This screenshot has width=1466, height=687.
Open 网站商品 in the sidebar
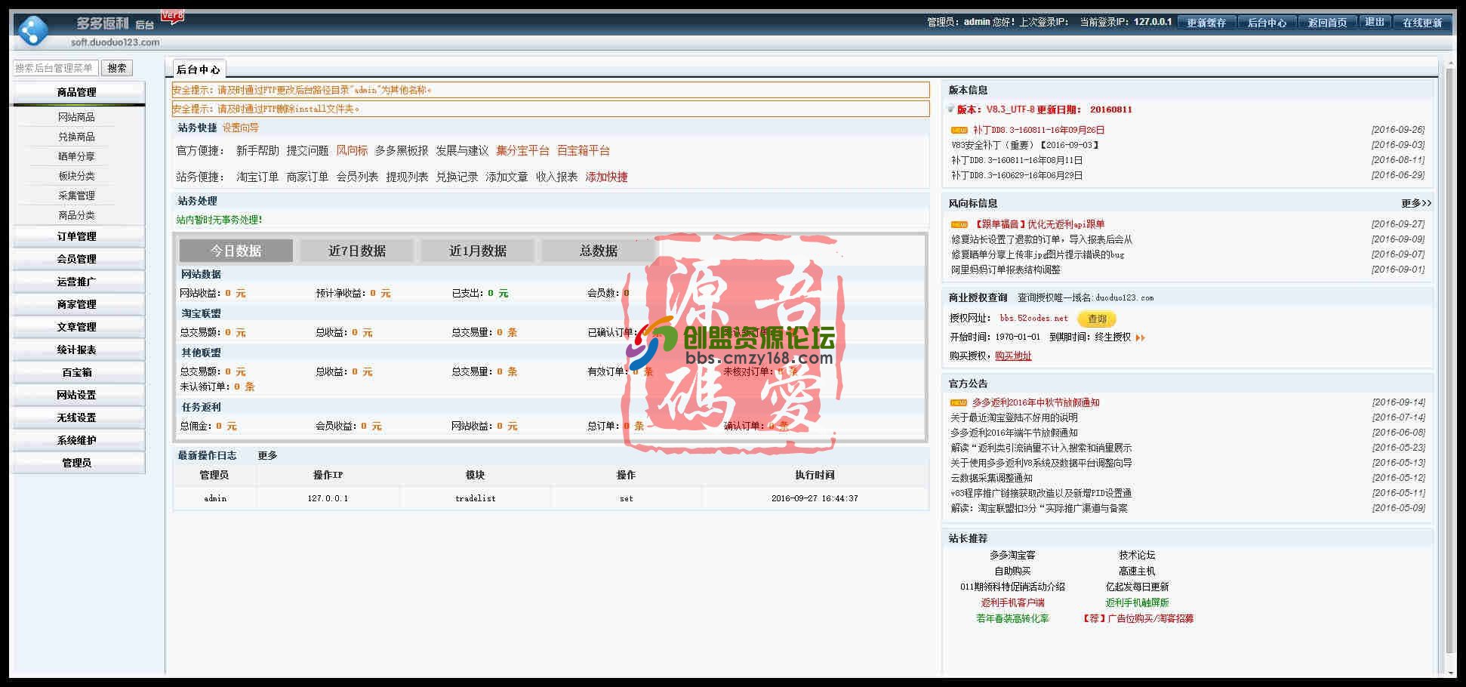coord(77,117)
